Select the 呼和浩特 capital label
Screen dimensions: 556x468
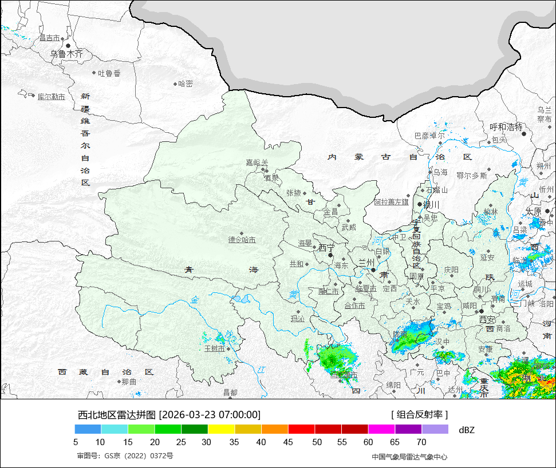pos(506,127)
